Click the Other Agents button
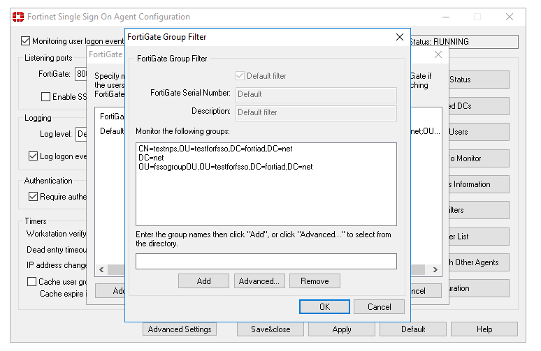 pos(479,262)
